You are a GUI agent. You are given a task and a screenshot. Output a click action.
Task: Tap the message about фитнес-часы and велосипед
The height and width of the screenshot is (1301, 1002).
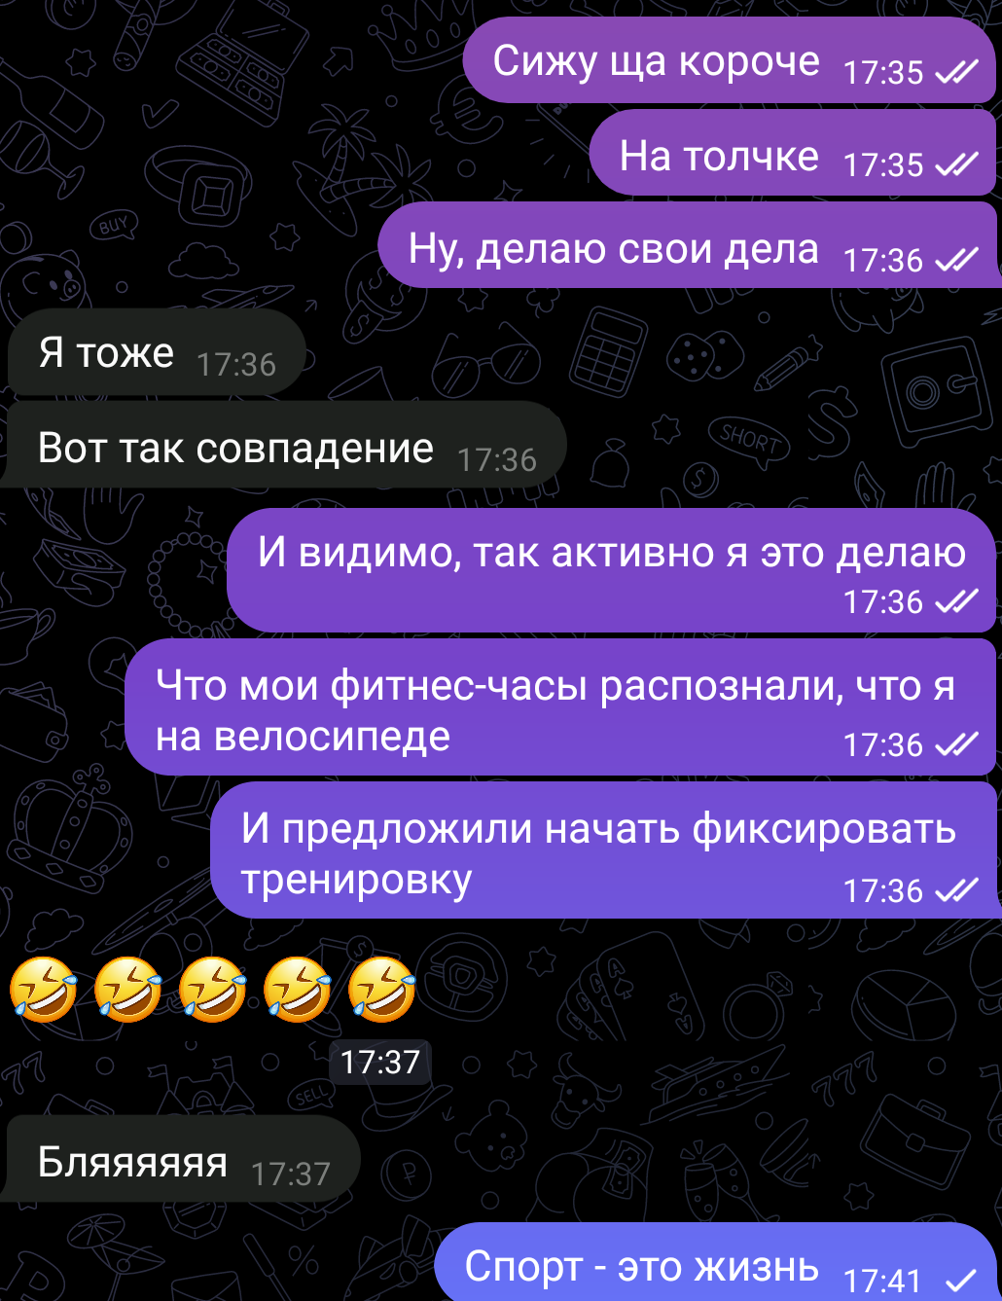tap(560, 708)
